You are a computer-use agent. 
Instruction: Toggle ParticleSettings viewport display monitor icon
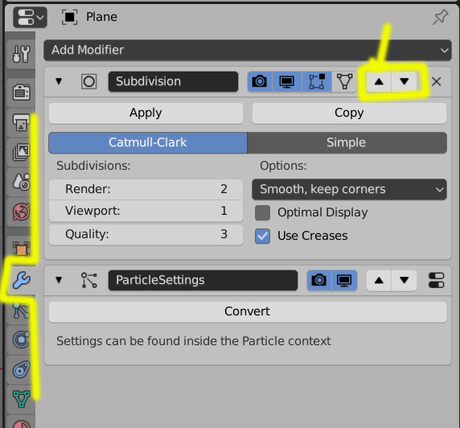tap(344, 280)
